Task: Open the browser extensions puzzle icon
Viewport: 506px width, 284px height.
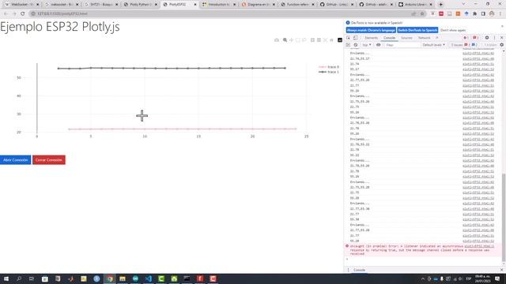Action: coord(474,13)
